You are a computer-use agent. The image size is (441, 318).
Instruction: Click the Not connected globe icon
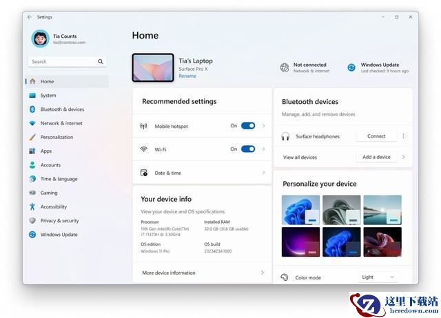pyautogui.click(x=285, y=67)
